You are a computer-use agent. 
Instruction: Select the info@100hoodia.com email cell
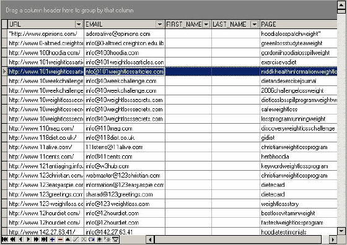click(125, 53)
